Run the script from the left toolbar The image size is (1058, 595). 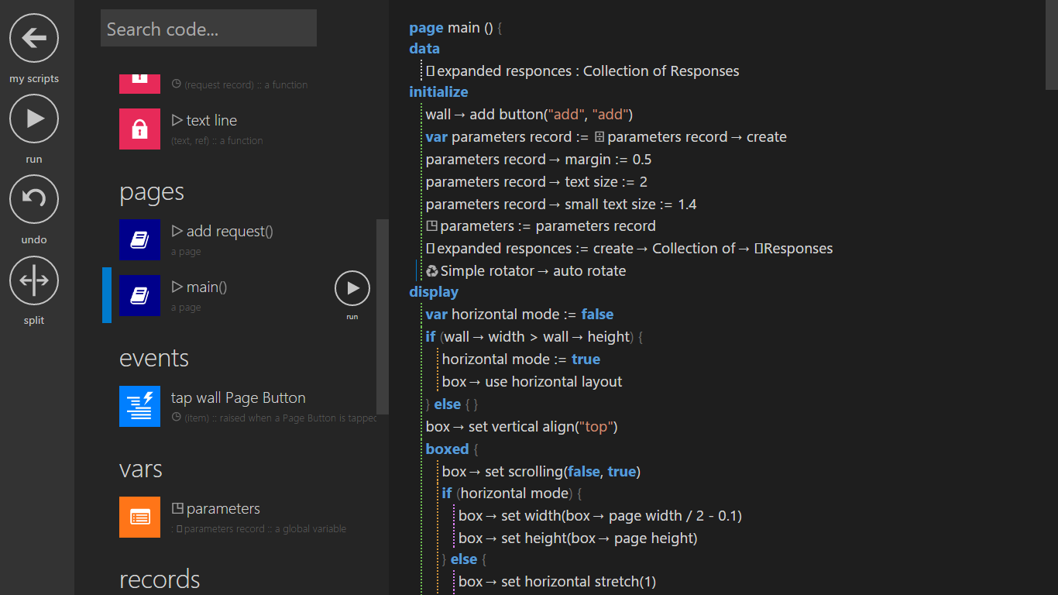(x=34, y=119)
